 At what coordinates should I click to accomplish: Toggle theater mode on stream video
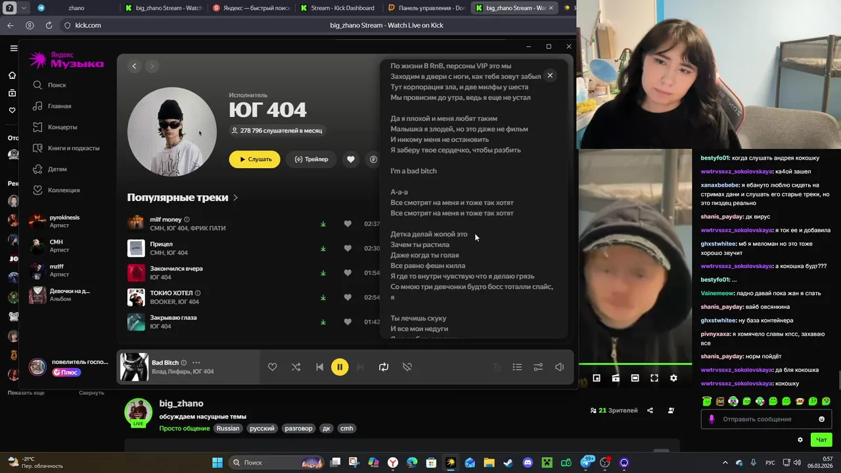pos(635,378)
